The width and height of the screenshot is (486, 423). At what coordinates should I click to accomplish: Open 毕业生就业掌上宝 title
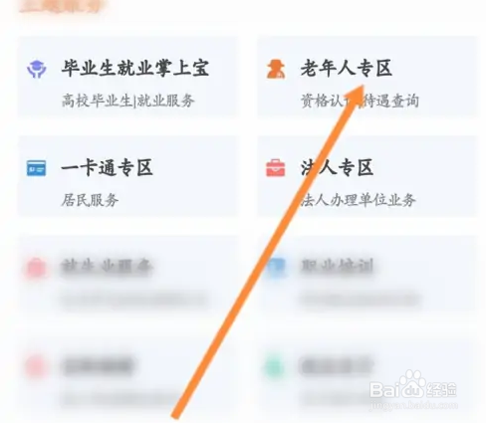[135, 69]
